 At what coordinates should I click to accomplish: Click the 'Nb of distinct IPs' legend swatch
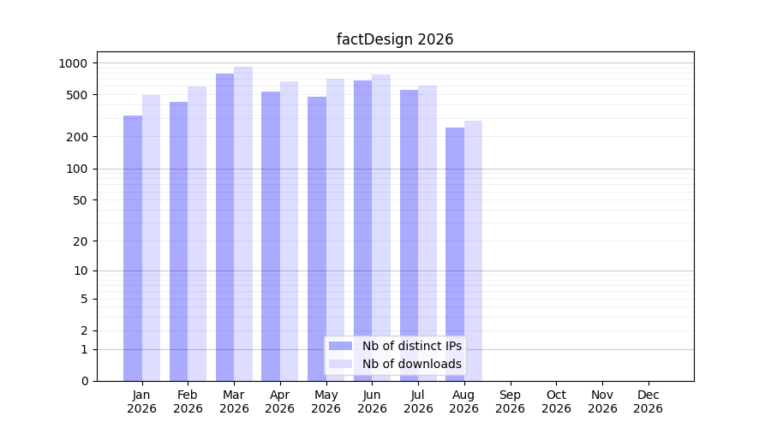[x=340, y=346]
